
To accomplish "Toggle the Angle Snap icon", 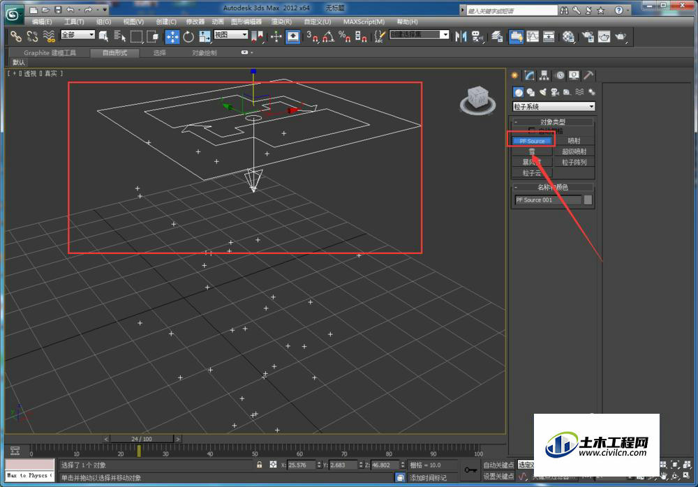I will click(x=328, y=36).
